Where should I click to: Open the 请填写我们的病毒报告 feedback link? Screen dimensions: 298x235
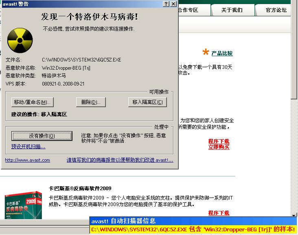pos(120,160)
